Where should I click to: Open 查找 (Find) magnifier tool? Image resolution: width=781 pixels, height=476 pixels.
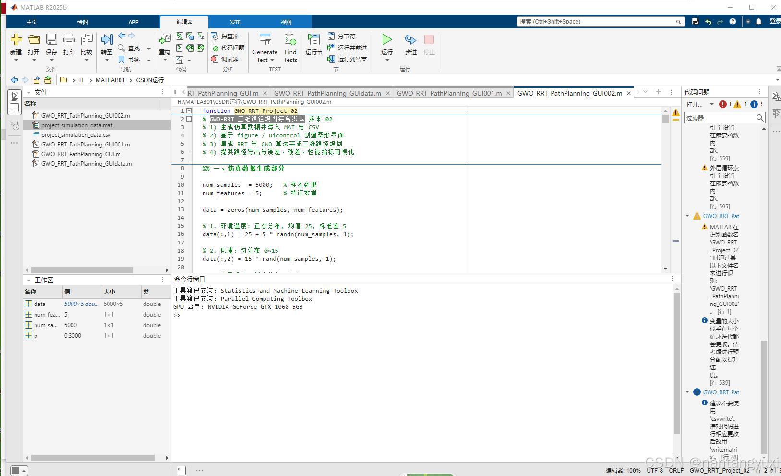coord(122,48)
